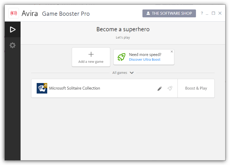This screenshot has height=165, width=230.
Task: Toggle boost rocket for Microsoft Solitaire Collection
Action: coord(170,89)
